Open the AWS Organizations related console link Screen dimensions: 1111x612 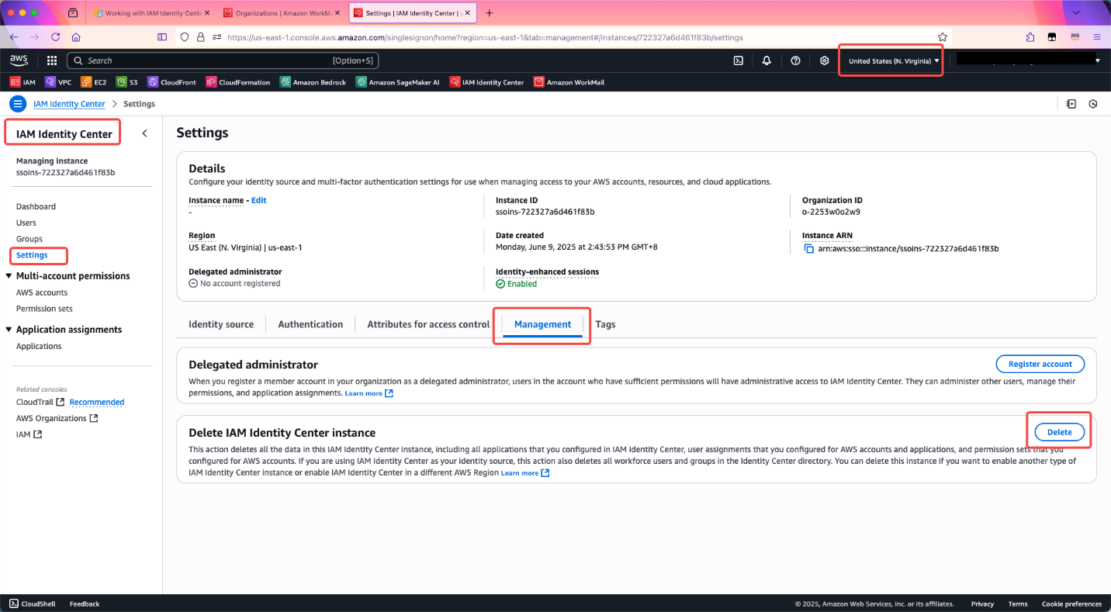coord(57,418)
